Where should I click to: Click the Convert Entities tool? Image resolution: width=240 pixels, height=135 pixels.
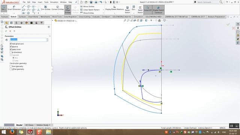[x=57, y=8]
